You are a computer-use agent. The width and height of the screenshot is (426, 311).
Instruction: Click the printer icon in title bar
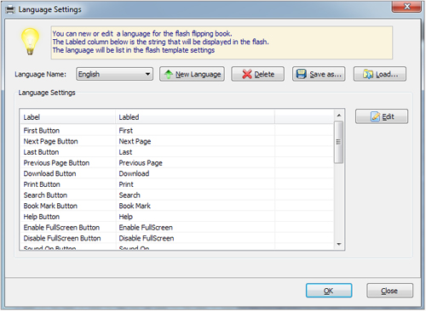pos(10,9)
